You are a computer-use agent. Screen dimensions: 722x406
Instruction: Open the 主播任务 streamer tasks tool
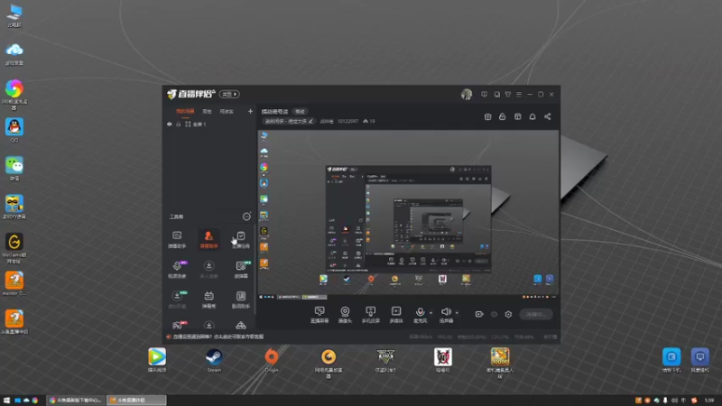click(x=241, y=239)
